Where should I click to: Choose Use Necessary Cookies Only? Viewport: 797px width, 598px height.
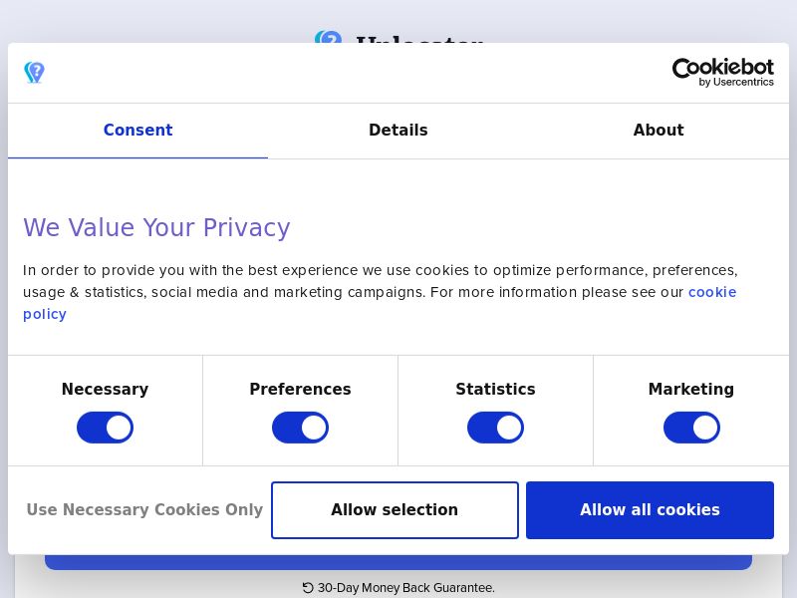click(144, 509)
